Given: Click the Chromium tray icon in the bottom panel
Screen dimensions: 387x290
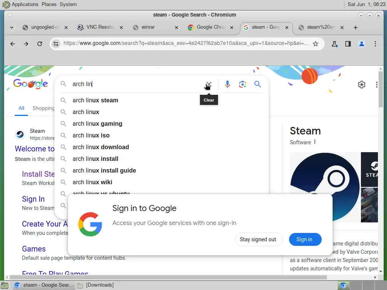Looking at the screenshot, I should (x=343, y=285).
